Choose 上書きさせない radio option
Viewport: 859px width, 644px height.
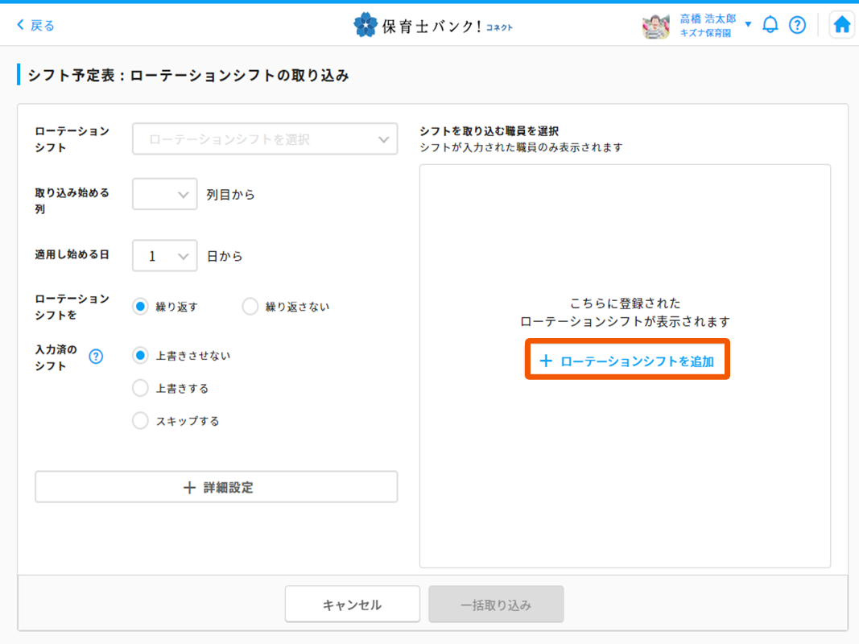coord(141,355)
